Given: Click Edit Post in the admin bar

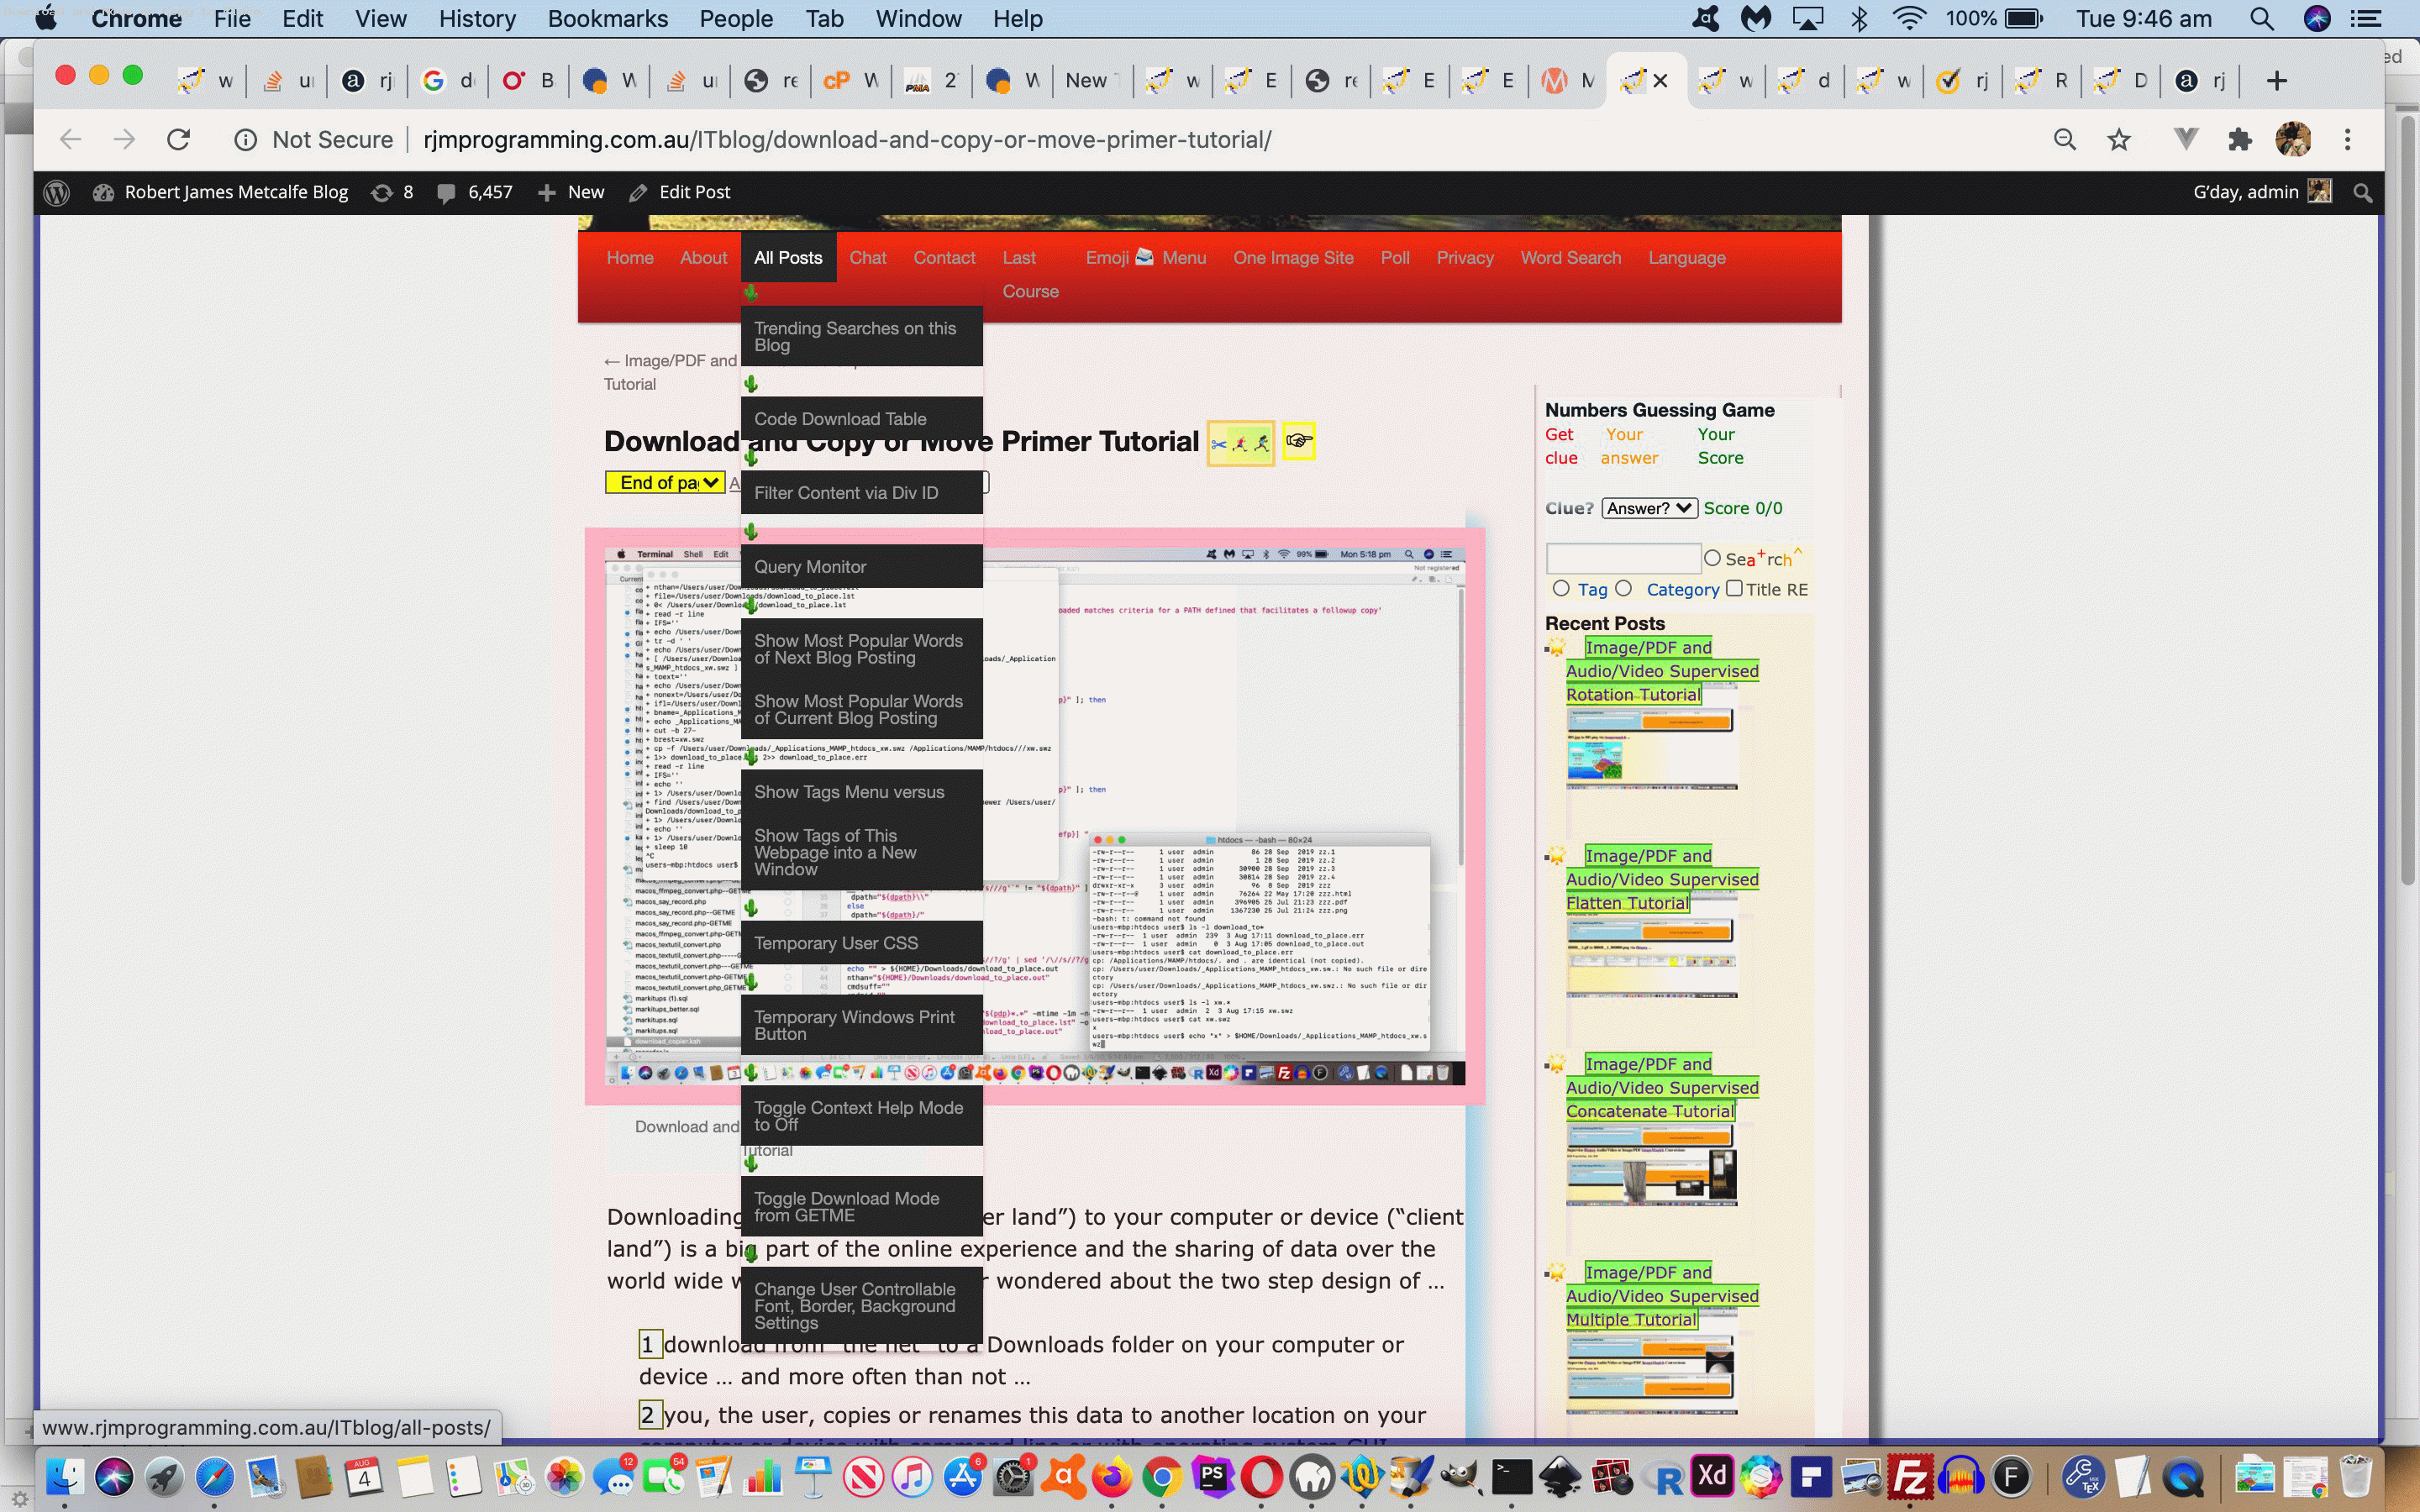Looking at the screenshot, I should [x=680, y=192].
